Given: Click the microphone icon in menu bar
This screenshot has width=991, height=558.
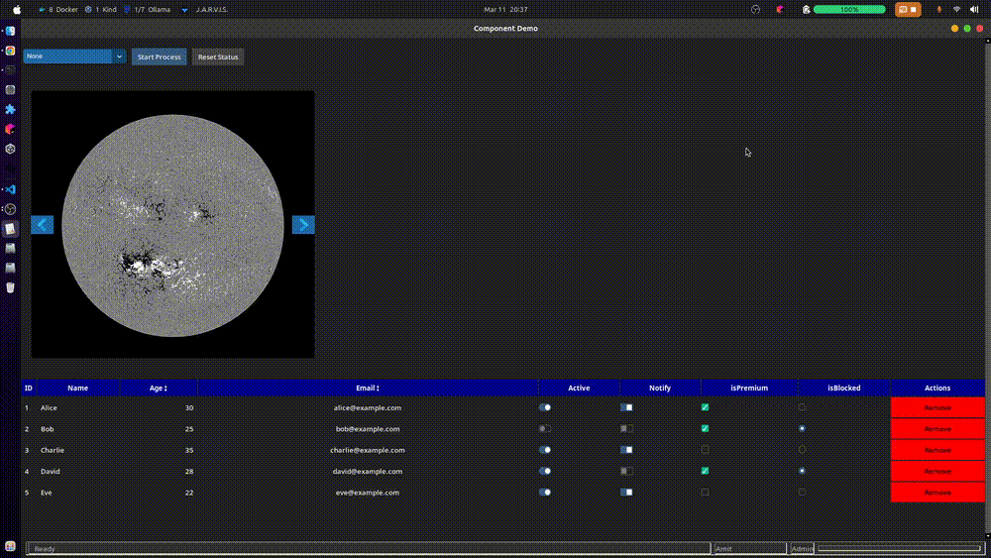Looking at the screenshot, I should click(938, 9).
